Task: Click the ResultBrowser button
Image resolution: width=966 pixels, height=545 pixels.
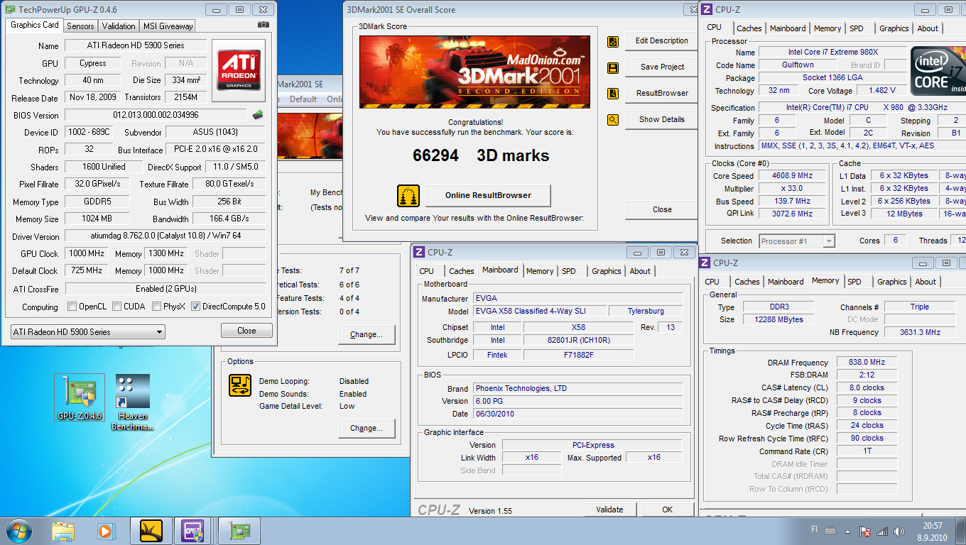Action: click(662, 93)
